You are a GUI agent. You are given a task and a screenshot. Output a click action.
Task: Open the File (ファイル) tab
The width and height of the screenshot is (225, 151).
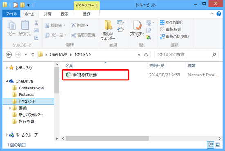click(11, 14)
